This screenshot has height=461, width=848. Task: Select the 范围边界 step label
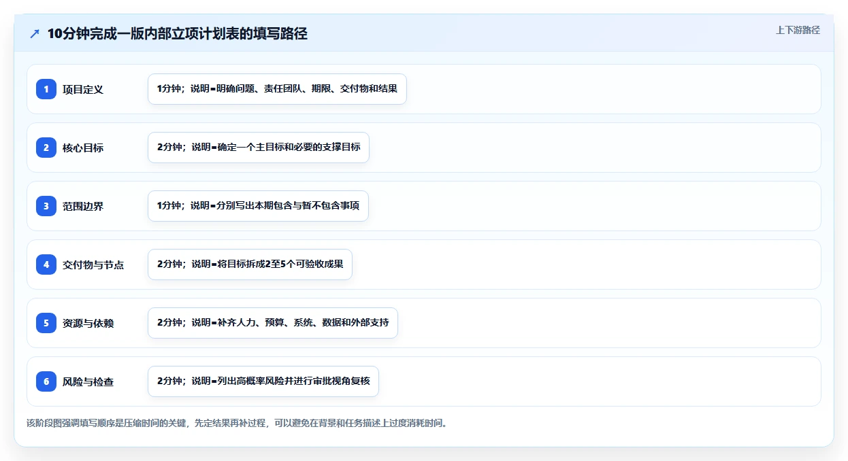pos(83,206)
